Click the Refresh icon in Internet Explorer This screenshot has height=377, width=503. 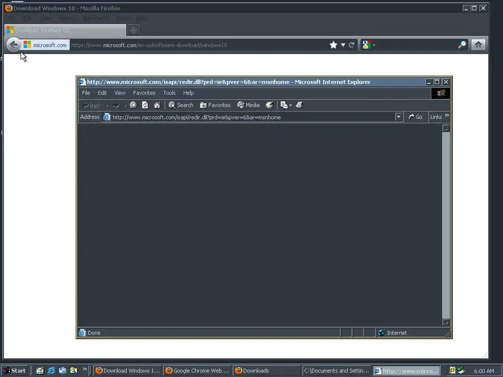coord(145,105)
